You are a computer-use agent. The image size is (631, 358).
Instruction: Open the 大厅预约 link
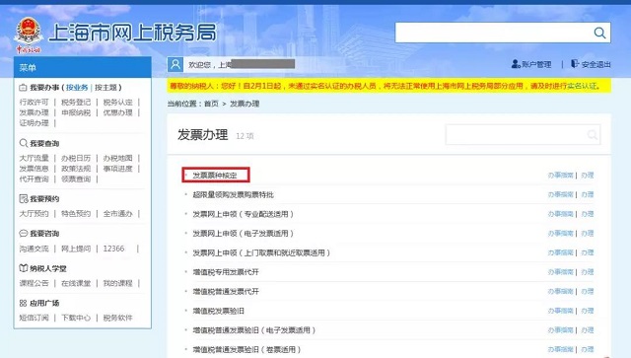(34, 213)
